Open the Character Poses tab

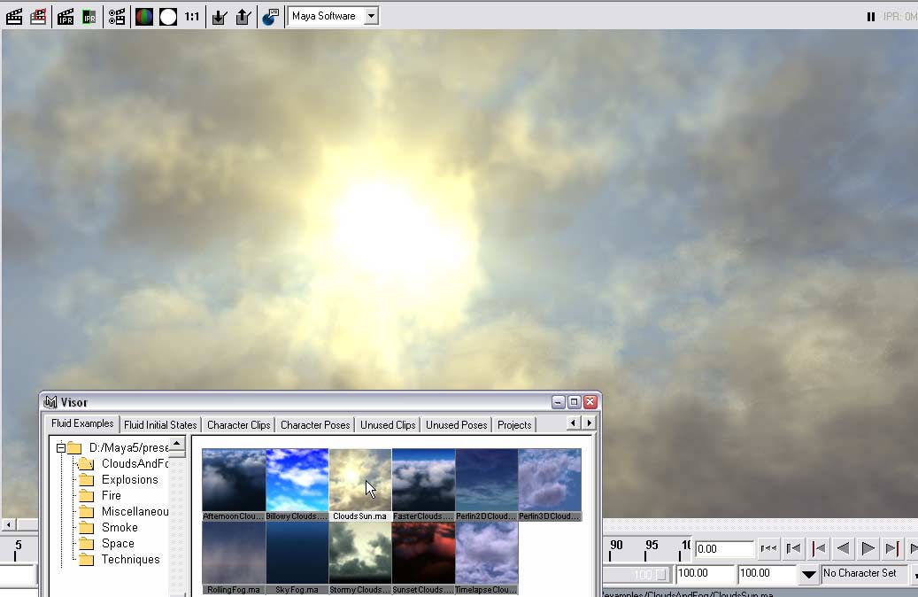point(316,425)
